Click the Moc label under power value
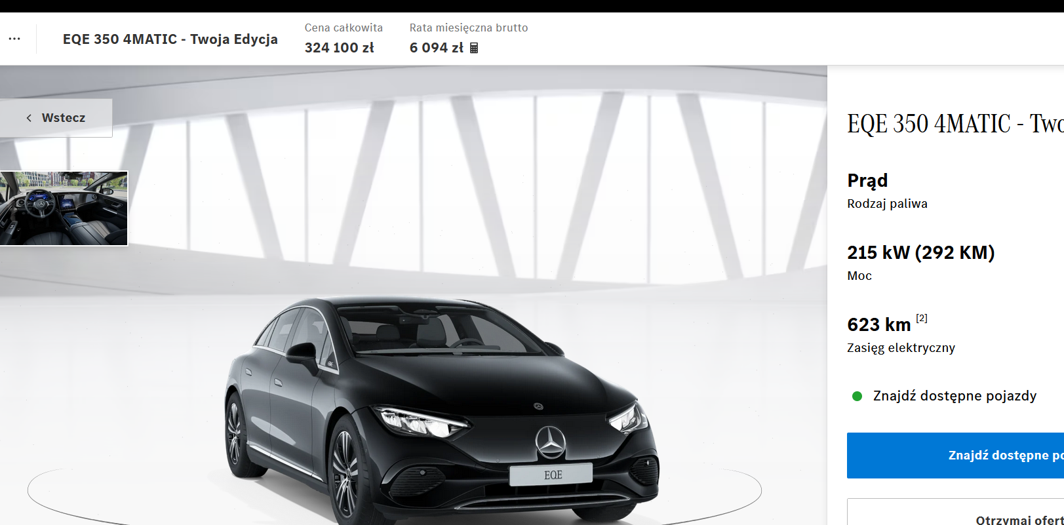This screenshot has height=525, width=1064. (859, 276)
